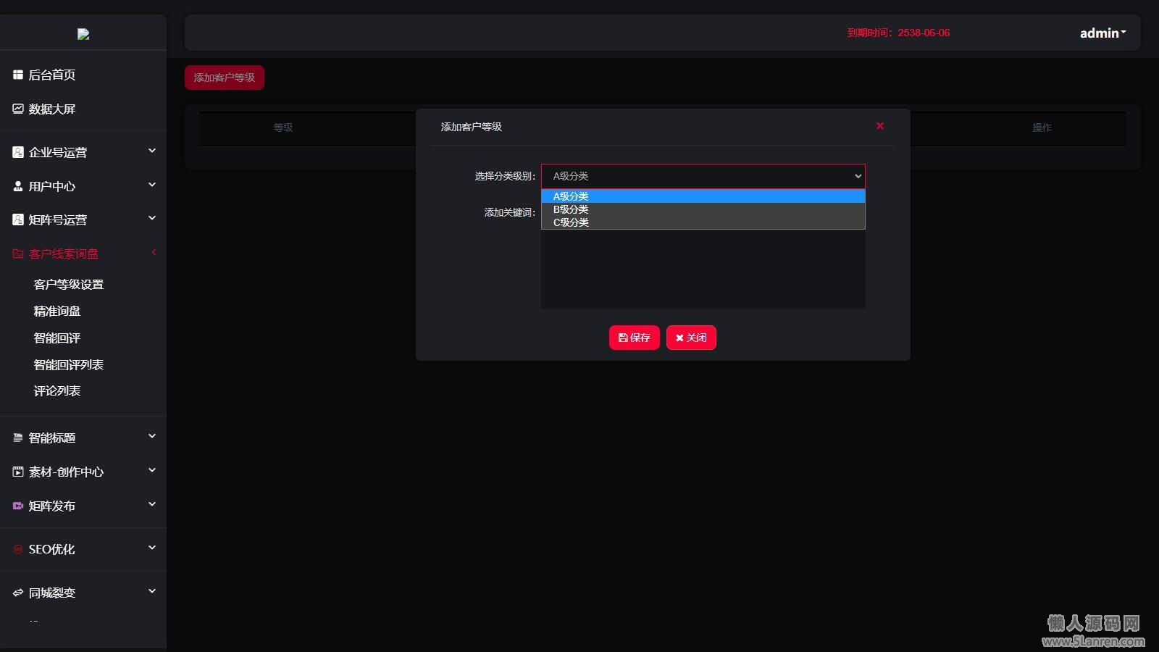Screen dimensions: 1159x652
Task: Click the 企业号运营 sidebar icon
Action: click(x=18, y=152)
